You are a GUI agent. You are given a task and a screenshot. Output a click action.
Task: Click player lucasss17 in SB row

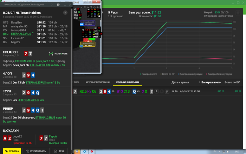[17, 38]
